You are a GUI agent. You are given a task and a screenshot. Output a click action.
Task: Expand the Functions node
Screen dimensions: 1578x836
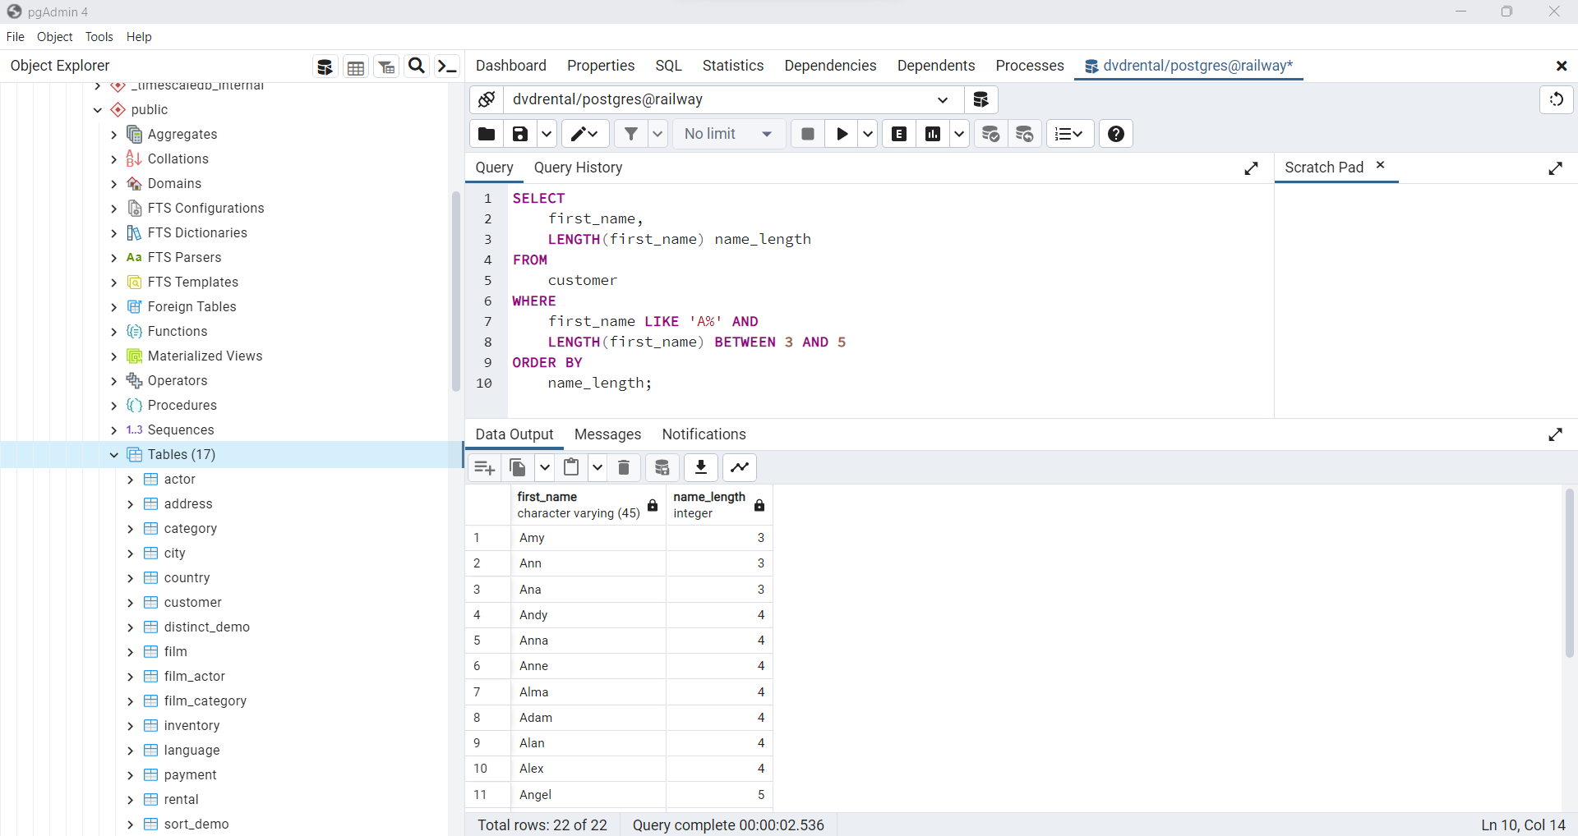114,332
